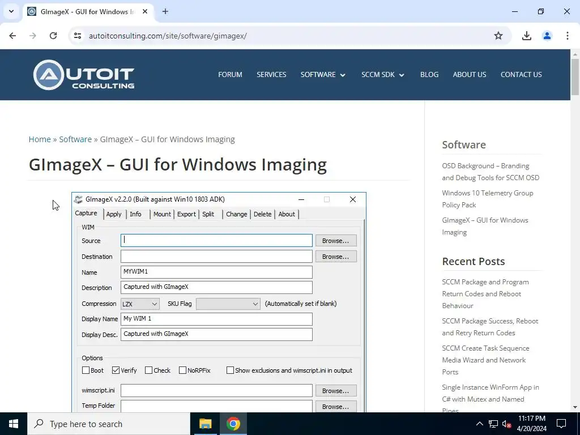Click the scrollbar down arrow
Viewport: 580px width, 435px height.
click(x=575, y=407)
